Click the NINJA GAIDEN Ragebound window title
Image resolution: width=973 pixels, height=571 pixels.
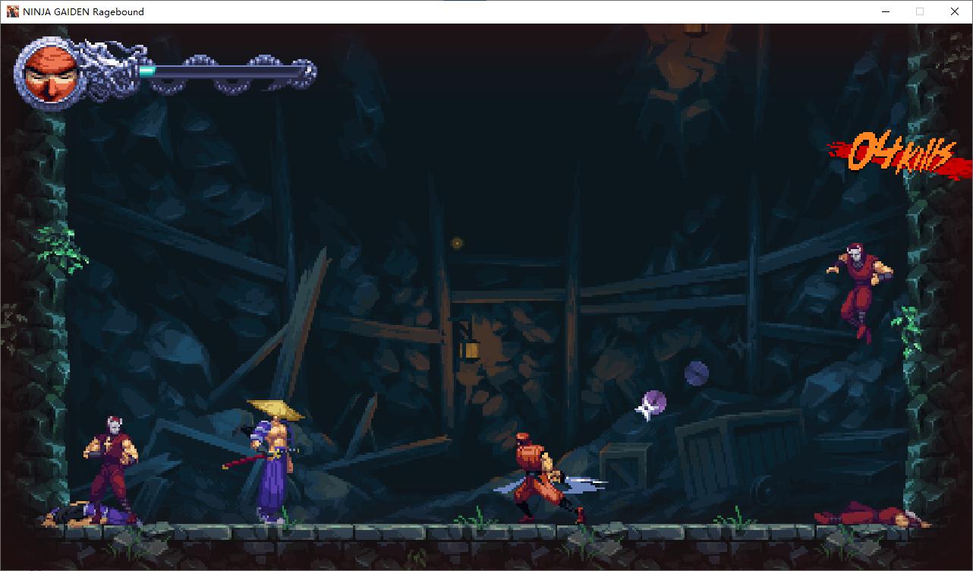(83, 11)
